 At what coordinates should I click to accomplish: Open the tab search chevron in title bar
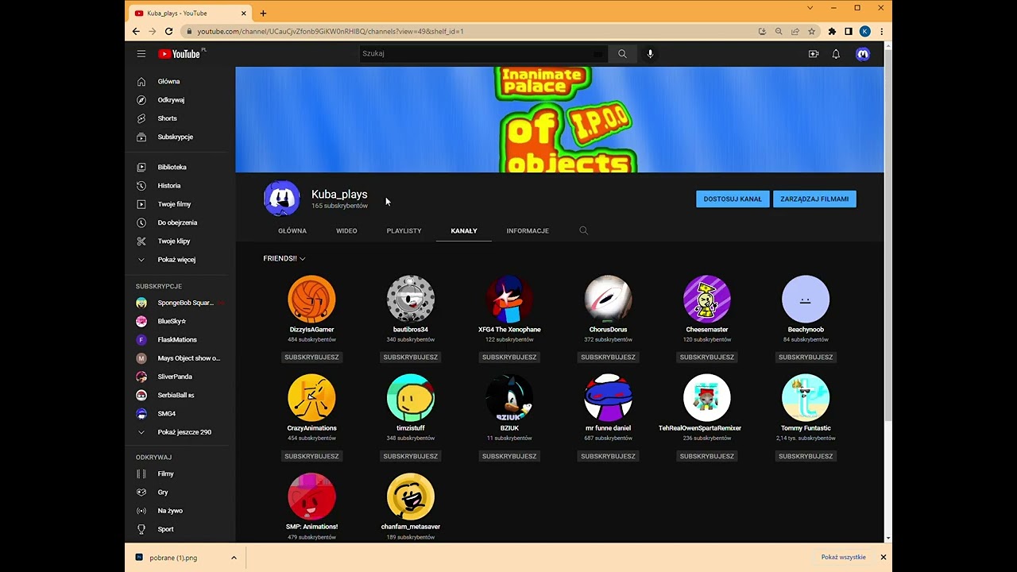(x=810, y=8)
